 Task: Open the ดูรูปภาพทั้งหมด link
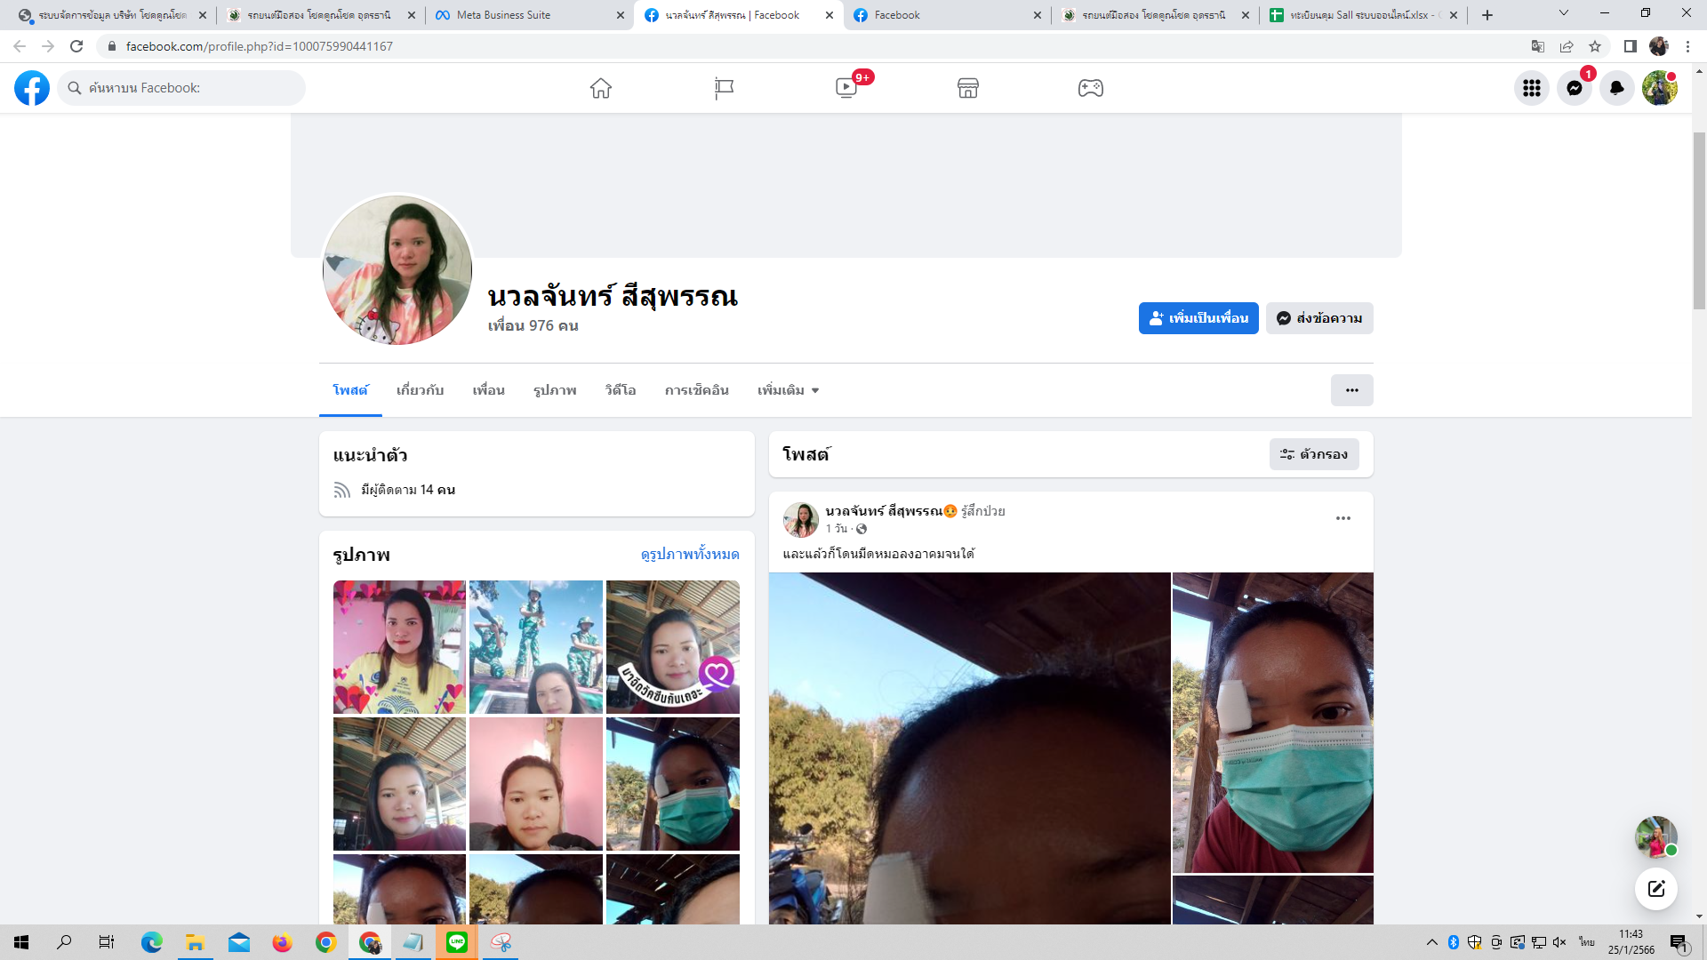coord(690,554)
